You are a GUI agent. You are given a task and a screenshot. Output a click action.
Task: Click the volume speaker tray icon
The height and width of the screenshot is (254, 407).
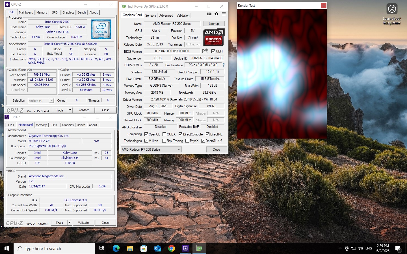[360, 248]
